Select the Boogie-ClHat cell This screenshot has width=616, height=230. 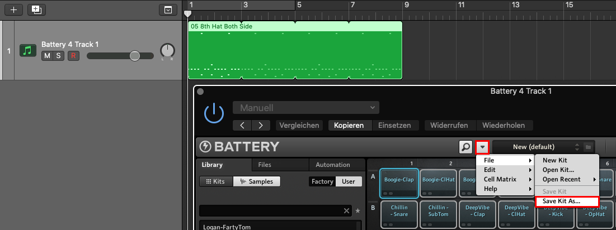(439, 183)
